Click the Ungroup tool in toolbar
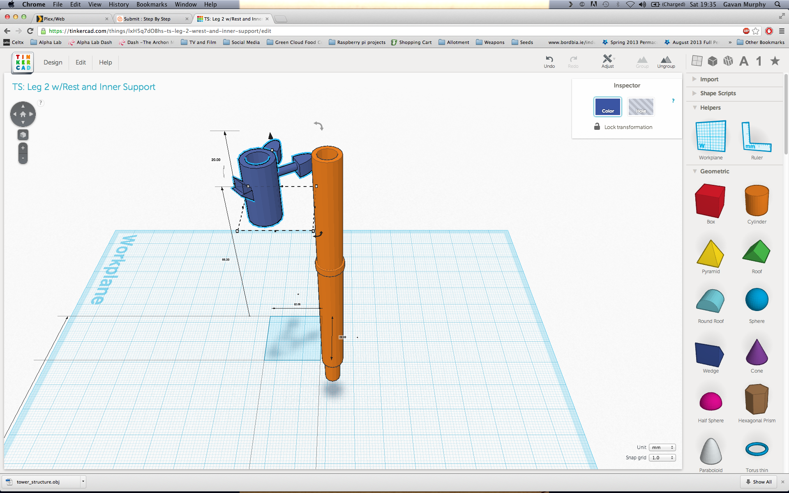 coord(666,61)
